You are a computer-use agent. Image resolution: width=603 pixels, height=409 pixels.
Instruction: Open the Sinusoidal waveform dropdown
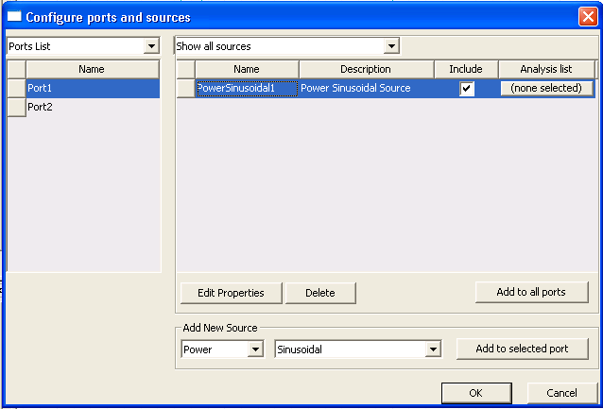pyautogui.click(x=433, y=349)
